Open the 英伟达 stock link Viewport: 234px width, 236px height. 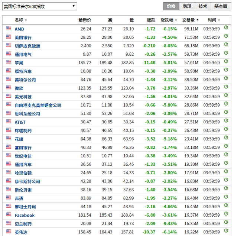click(21, 232)
